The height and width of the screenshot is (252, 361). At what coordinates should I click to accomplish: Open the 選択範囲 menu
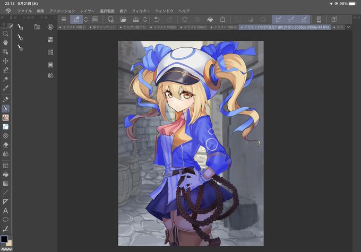(x=107, y=11)
